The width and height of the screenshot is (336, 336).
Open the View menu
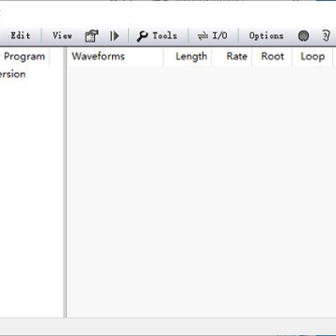[x=63, y=35]
